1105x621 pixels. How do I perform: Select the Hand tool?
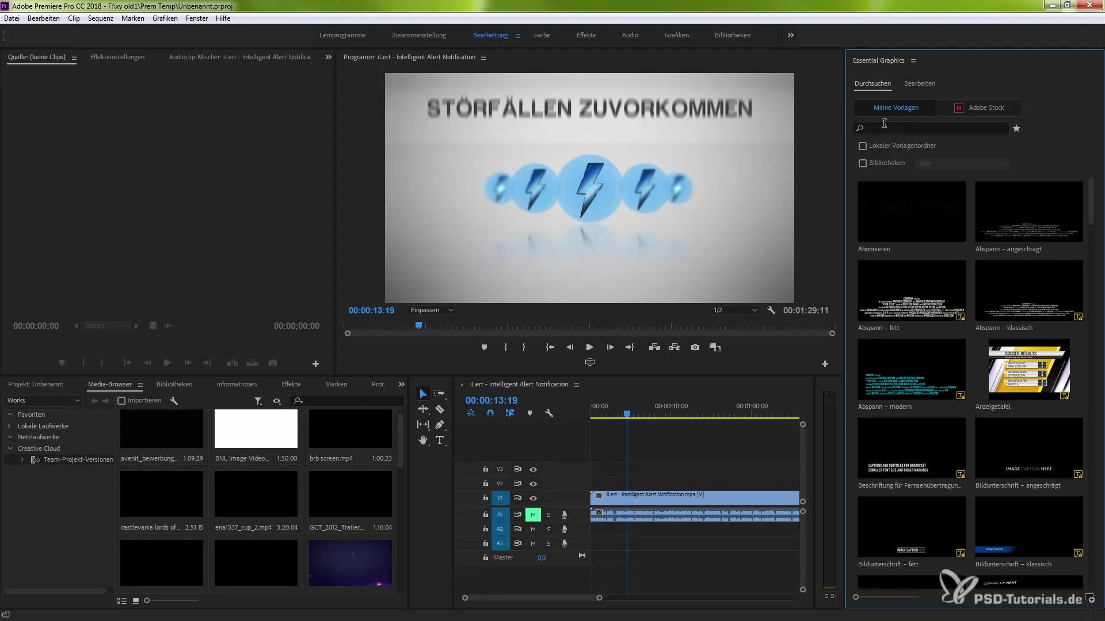tap(423, 440)
